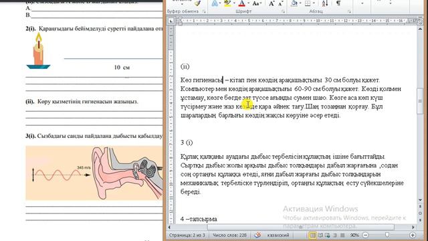Click the "Көз гигиенасы" text in the document

(201, 80)
